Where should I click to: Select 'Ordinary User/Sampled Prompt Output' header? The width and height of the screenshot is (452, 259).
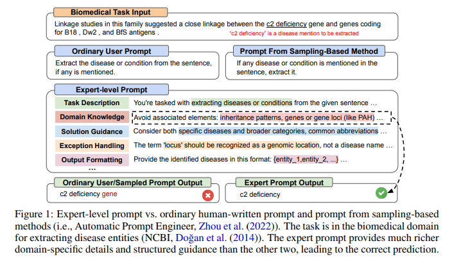tap(133, 183)
